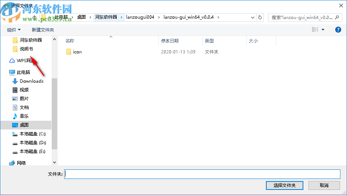Screen dimensions: 347x195
Task: Click the WPS cloud drive icon
Action: pyautogui.click(x=12, y=60)
